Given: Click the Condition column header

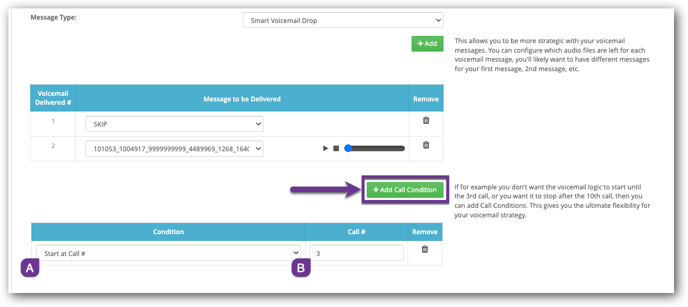Looking at the screenshot, I should pyautogui.click(x=168, y=232).
